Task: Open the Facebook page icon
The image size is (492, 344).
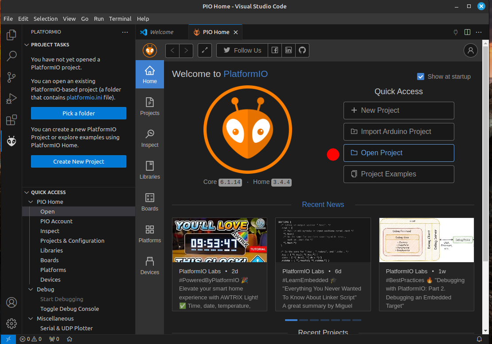Action: [x=274, y=50]
